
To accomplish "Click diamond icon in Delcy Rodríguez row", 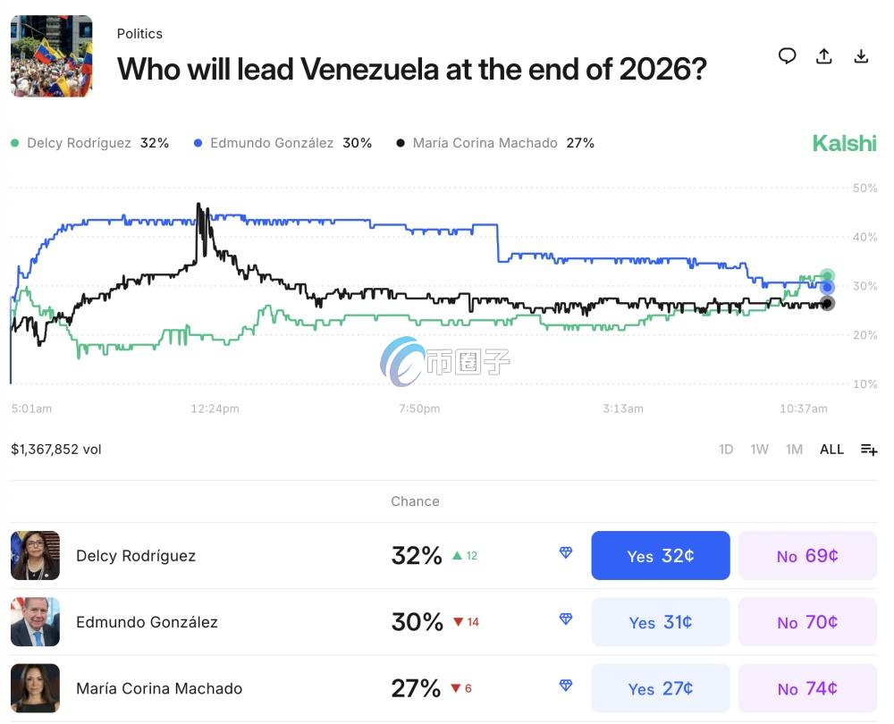I will coord(566,553).
